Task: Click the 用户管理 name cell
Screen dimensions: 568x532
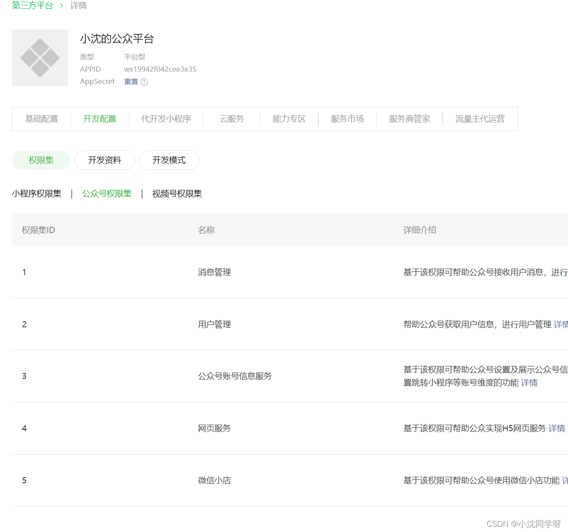Action: pos(214,325)
